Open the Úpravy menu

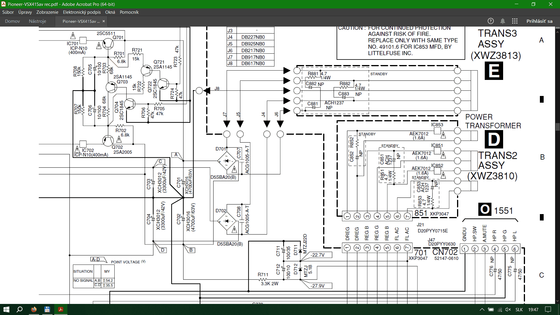[x=25, y=12]
